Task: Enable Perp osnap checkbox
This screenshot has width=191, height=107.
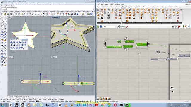Action: click(x=28, y=99)
